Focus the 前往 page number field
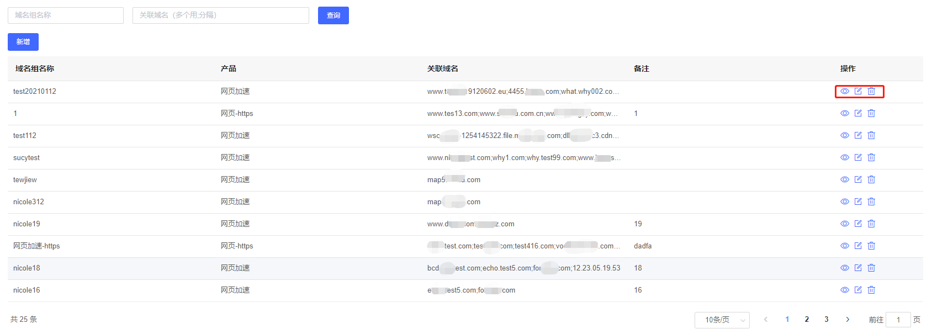Image resolution: width=932 pixels, height=334 pixels. tap(898, 320)
